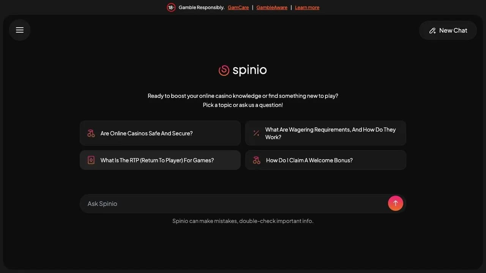Click the 'Pick a topic or ask us a question!' text
The width and height of the screenshot is (486, 273).
tap(243, 105)
